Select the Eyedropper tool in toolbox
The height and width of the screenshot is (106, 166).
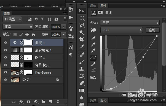(82, 46)
